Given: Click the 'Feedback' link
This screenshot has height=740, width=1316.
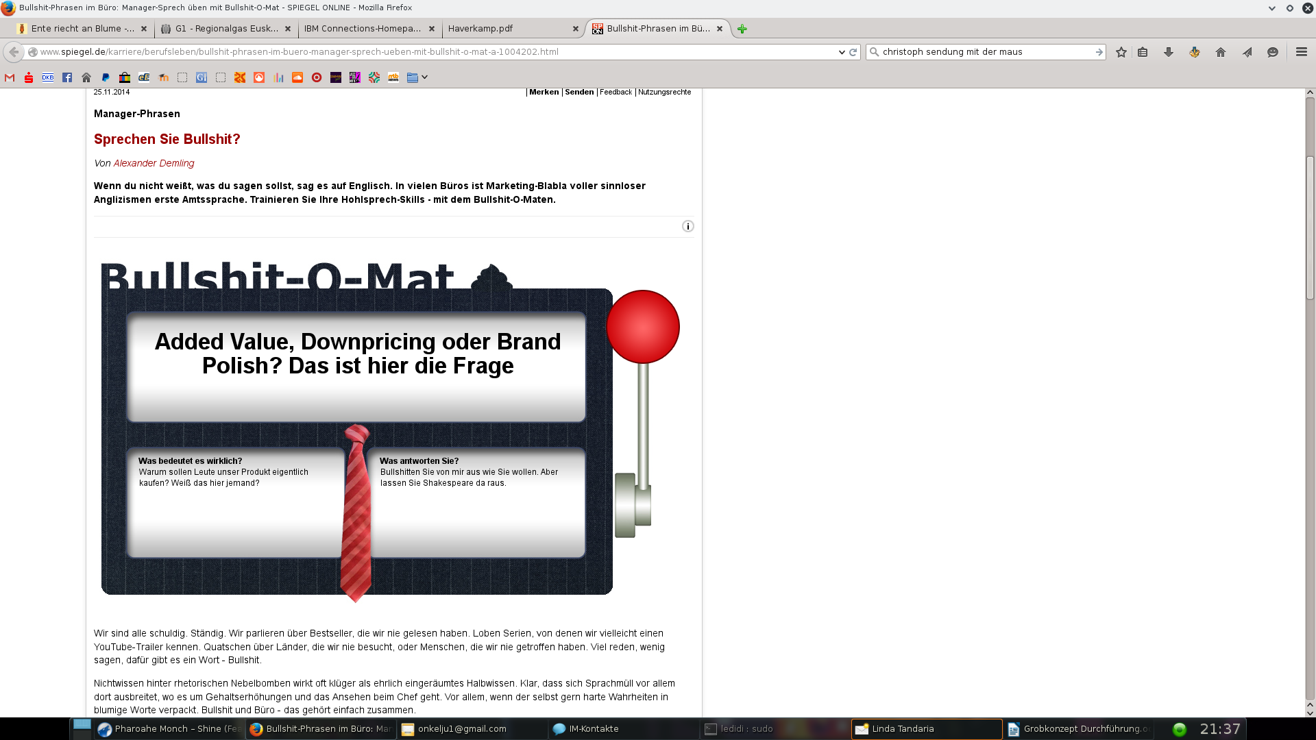Looking at the screenshot, I should tap(616, 92).
